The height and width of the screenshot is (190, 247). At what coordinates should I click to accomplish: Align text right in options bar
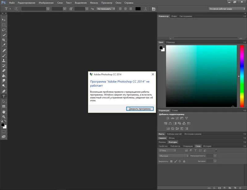coord(130,9)
